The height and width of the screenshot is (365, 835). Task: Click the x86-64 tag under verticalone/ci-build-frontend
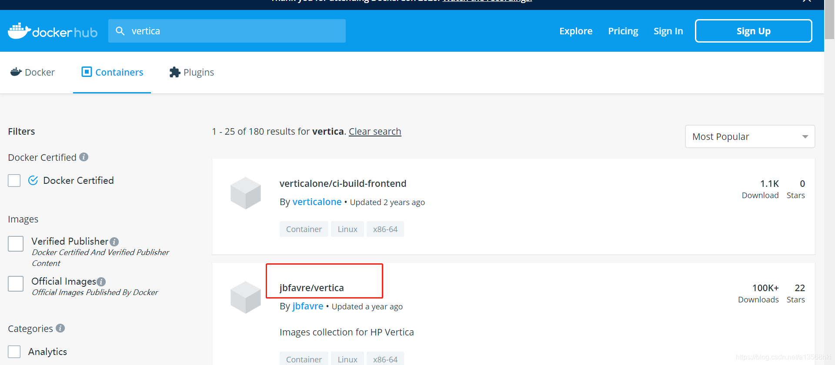pyautogui.click(x=385, y=229)
